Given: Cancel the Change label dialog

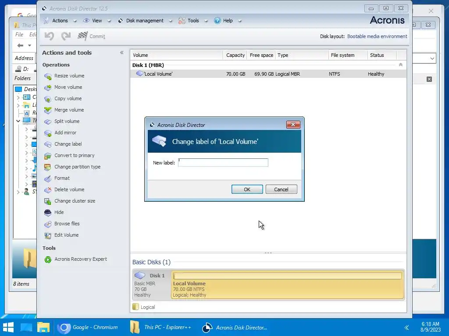Looking at the screenshot, I should coord(281,189).
